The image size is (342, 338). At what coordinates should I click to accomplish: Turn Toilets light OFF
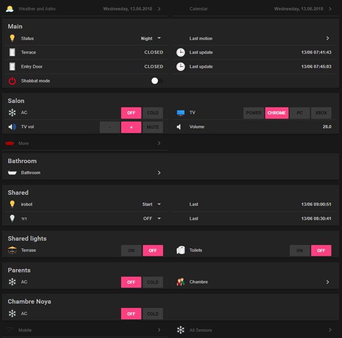[x=321, y=251]
